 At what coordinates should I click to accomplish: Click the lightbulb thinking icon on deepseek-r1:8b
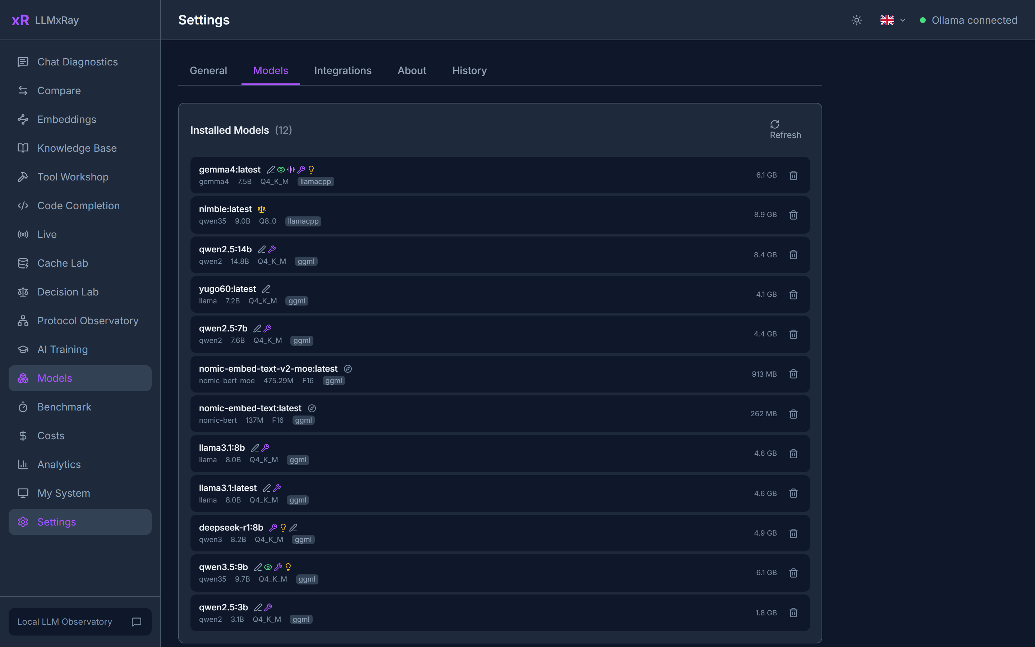(283, 528)
